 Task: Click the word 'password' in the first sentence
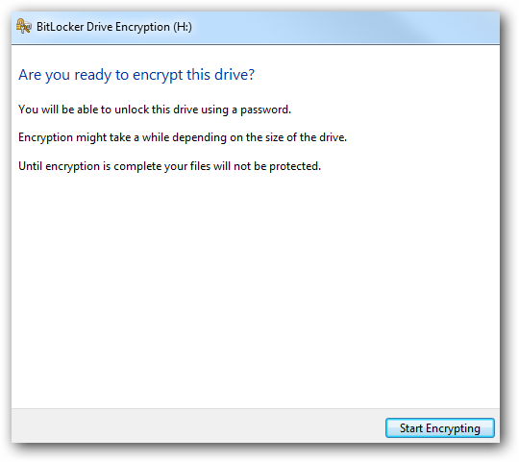[265, 109]
